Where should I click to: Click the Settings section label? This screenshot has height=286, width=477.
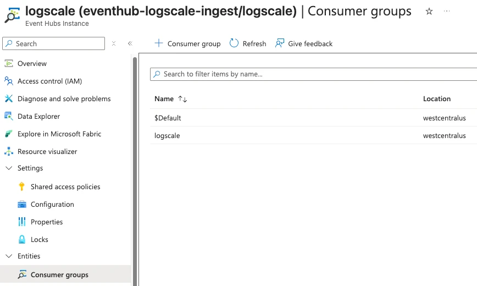30,168
